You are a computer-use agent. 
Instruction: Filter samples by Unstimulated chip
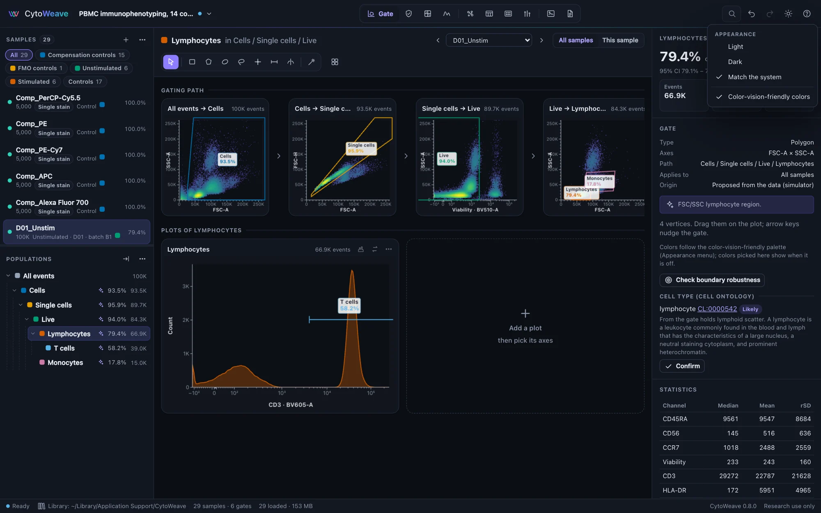point(101,68)
